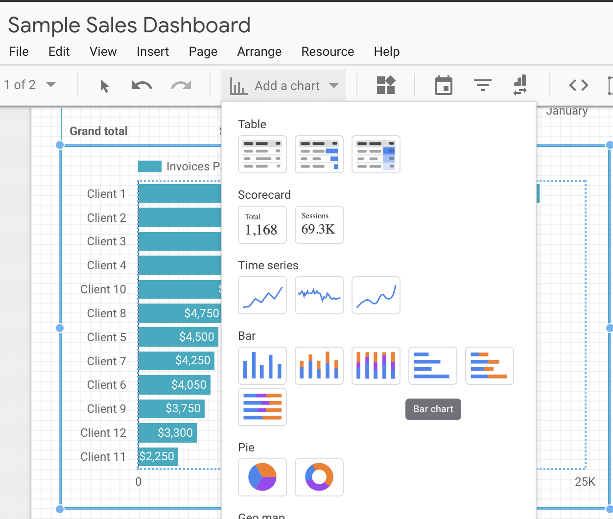
Task: Open the '1 of 2' page selector
Action: pyautogui.click(x=21, y=85)
